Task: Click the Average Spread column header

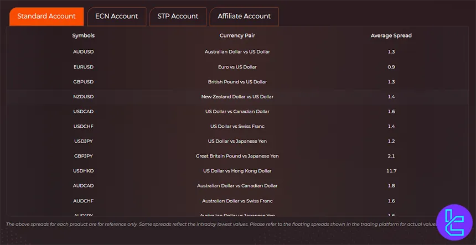Action: (391, 36)
